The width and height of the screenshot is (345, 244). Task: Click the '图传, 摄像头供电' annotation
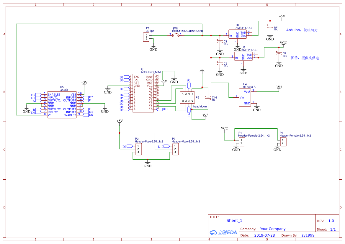[x=305, y=58]
